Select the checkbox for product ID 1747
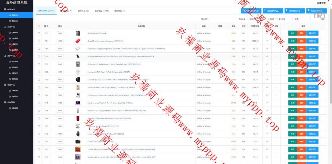The height and width of the screenshot is (164, 332). click(x=39, y=95)
